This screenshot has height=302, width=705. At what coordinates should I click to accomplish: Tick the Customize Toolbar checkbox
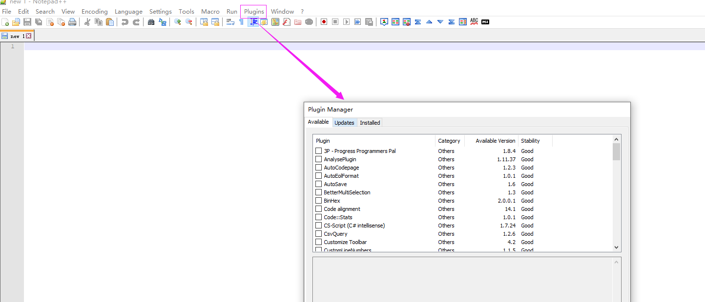[319, 242]
